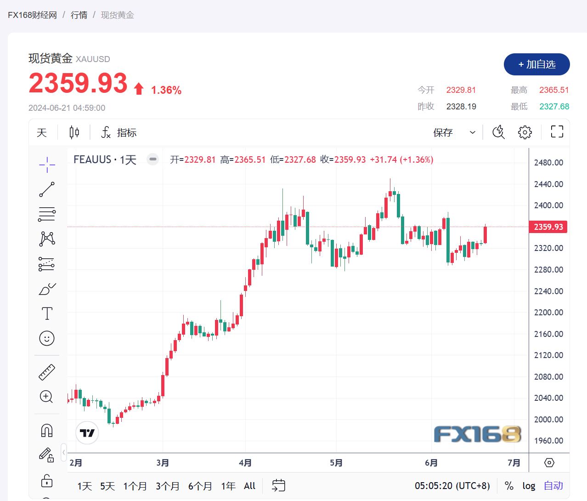
Task: Toggle the log scale option
Action: pos(529,486)
